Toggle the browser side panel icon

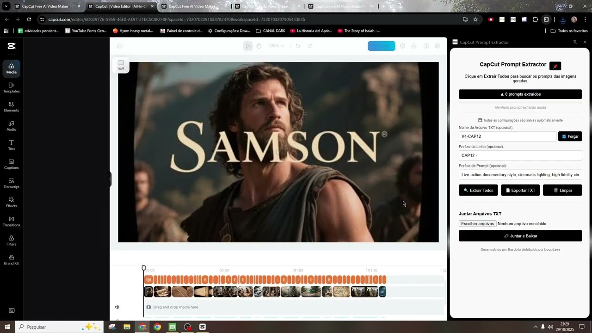click(546, 19)
